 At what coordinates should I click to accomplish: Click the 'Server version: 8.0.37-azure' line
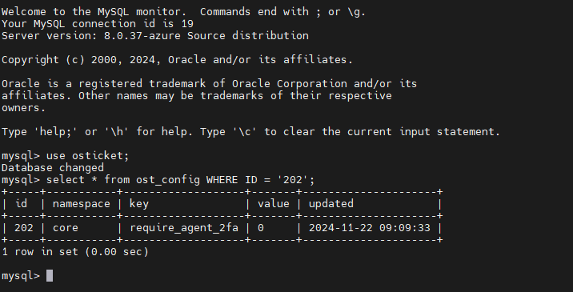155,35
